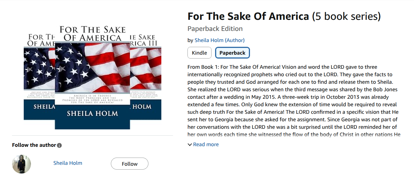The width and height of the screenshot is (414, 184).
Task: Open the Sheila Holm (Author) byline link
Action: [219, 40]
